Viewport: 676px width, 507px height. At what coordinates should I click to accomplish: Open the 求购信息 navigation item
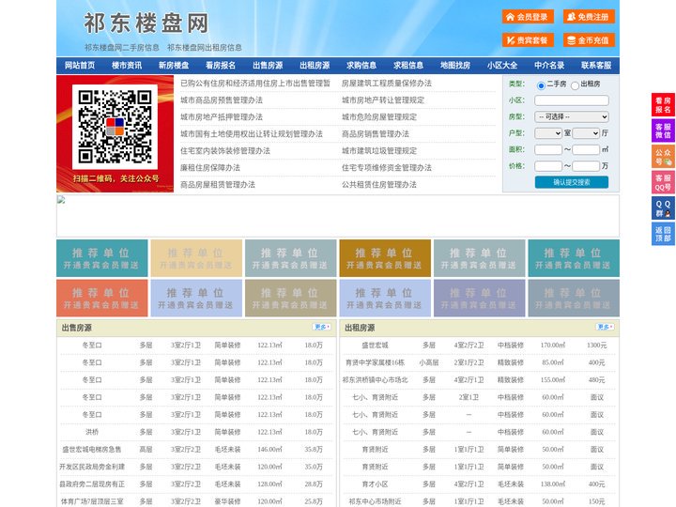pyautogui.click(x=361, y=66)
